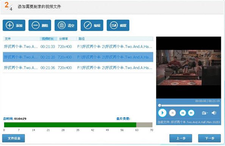The width and height of the screenshot is (225, 146).
Task: Click the 删除 (delete) button
Action: 40,25
